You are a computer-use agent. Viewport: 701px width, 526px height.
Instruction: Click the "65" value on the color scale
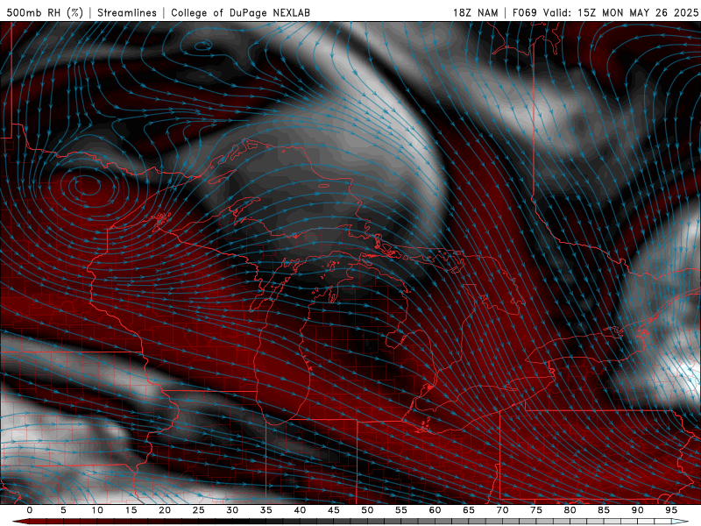[x=469, y=510]
